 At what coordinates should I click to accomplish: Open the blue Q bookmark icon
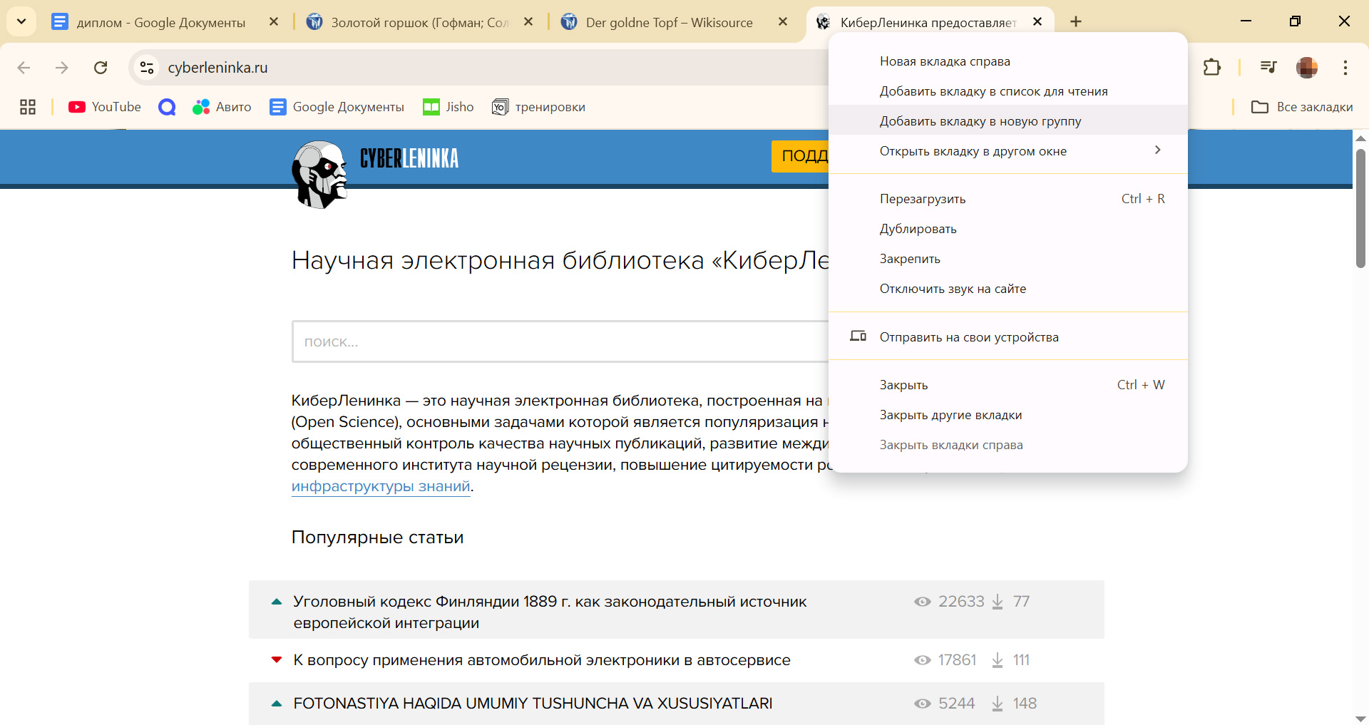(167, 107)
